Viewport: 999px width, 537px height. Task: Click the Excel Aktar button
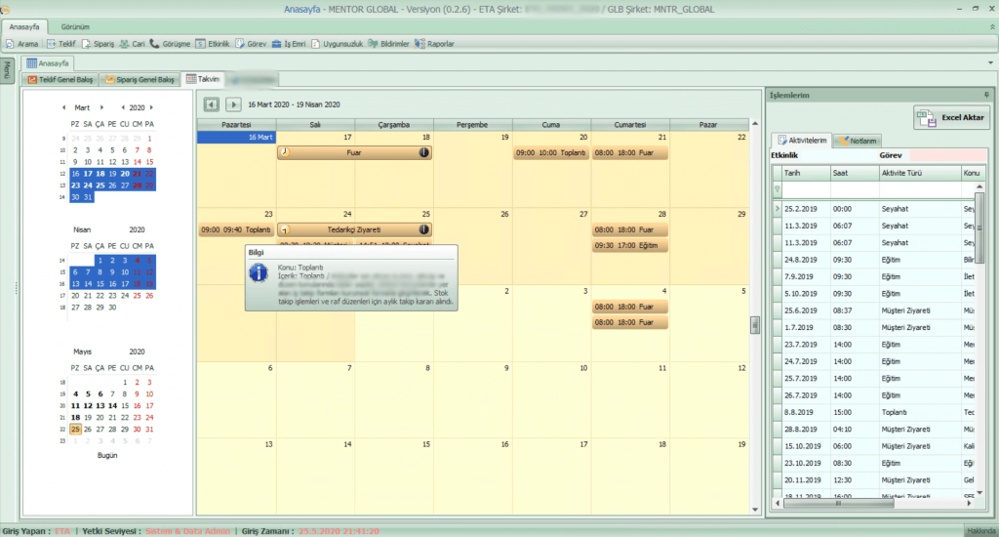tap(952, 118)
